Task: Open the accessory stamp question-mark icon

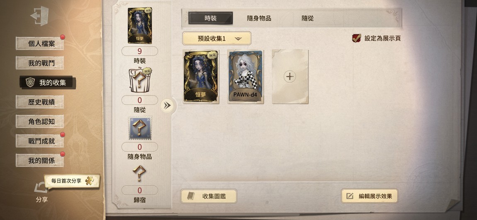Action: [140, 128]
